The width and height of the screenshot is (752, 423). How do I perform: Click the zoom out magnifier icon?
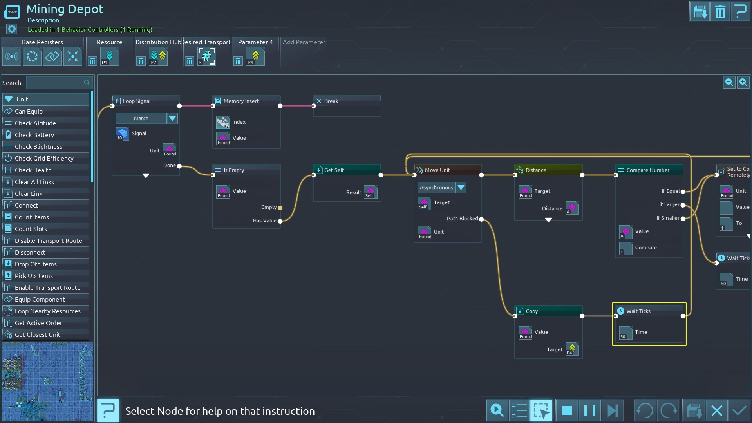click(x=729, y=82)
